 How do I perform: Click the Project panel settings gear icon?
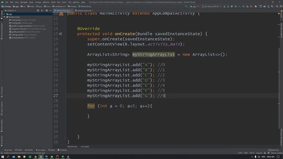tap(46, 11)
